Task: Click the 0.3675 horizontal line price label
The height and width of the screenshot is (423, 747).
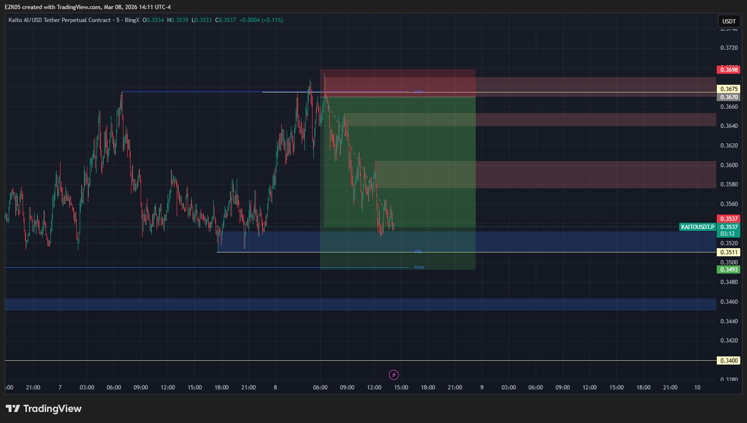Action: (x=728, y=89)
